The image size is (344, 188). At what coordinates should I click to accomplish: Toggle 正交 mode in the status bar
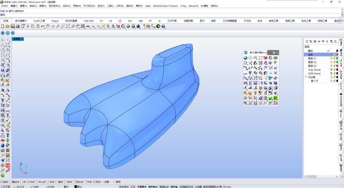tap(133, 187)
